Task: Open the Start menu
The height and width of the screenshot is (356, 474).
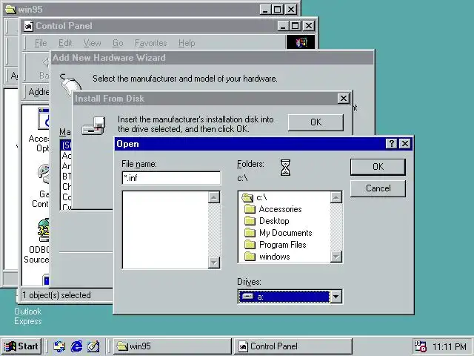Action: point(21,346)
